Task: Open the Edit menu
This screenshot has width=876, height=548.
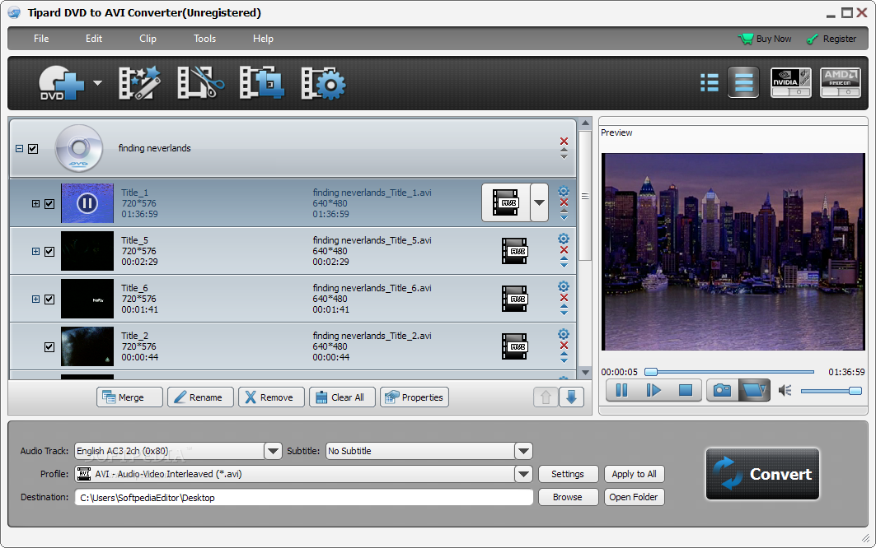Action: click(x=94, y=39)
